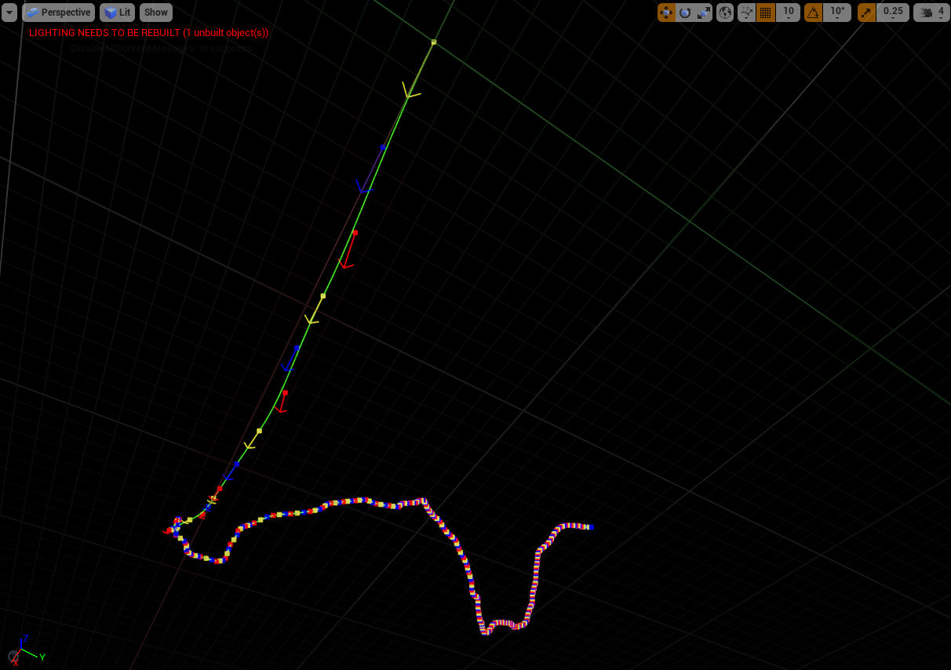Toggle rotation angle snapping

point(814,13)
